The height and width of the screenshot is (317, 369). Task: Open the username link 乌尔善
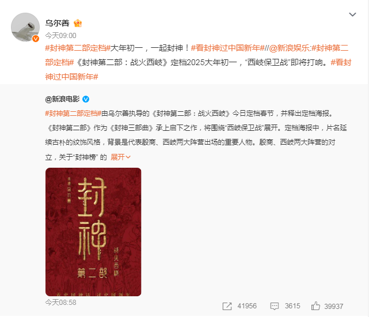pos(57,23)
